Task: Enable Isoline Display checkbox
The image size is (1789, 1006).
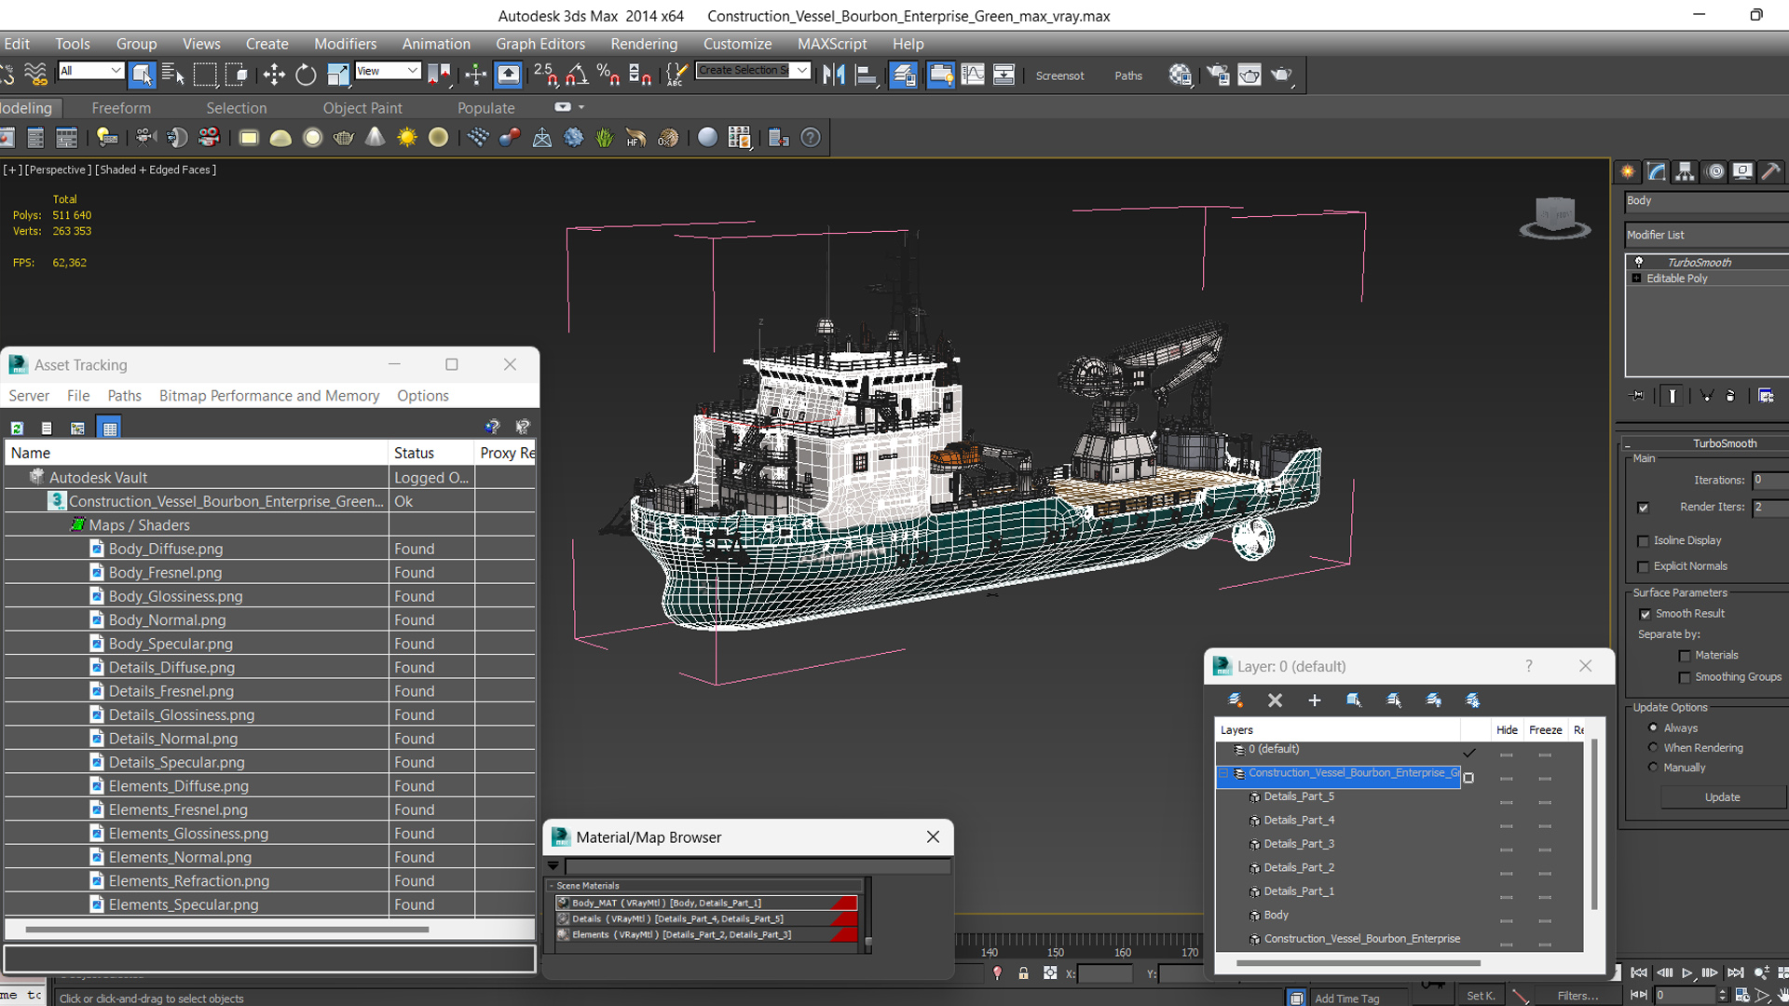Action: [x=1643, y=541]
